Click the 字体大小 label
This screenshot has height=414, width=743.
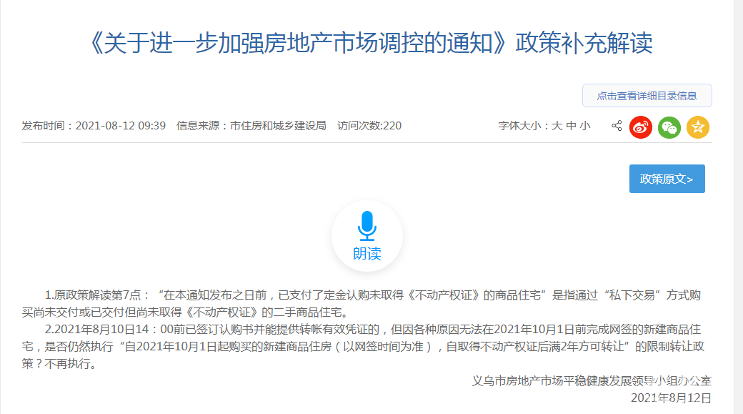tap(521, 126)
